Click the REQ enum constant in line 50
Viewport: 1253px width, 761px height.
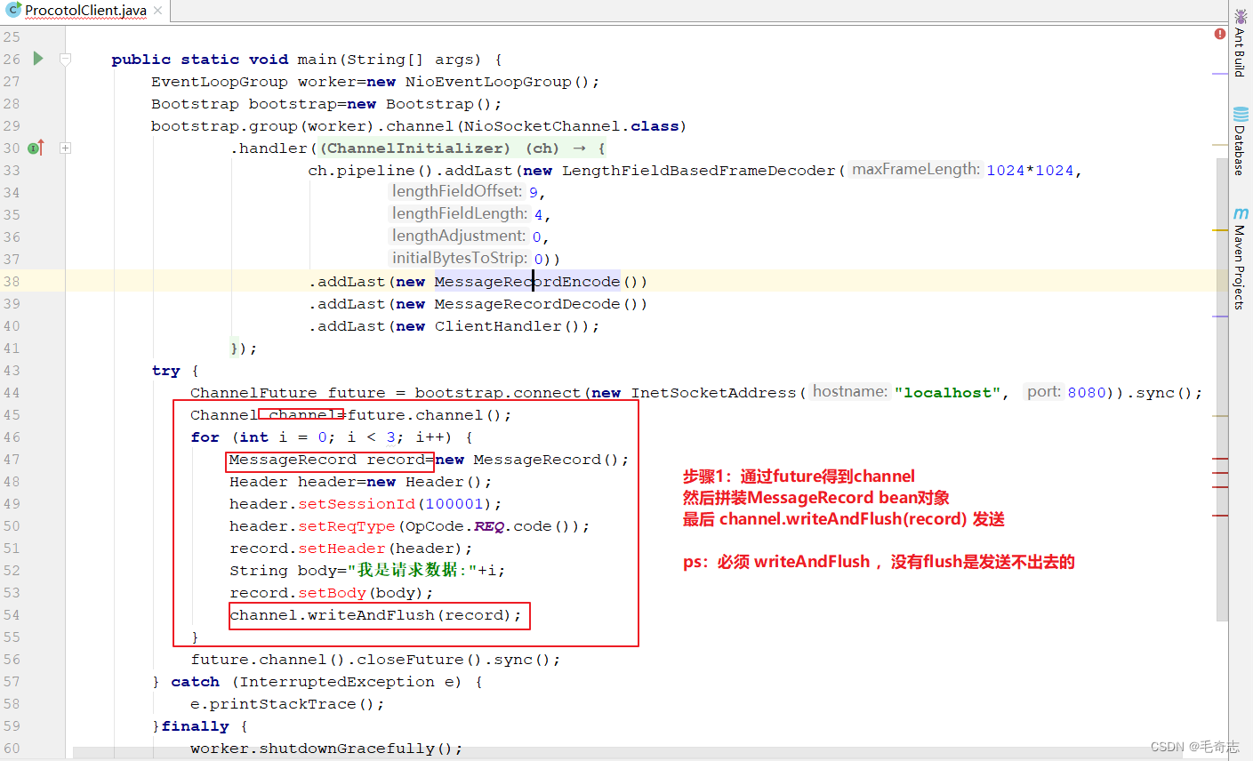click(488, 526)
